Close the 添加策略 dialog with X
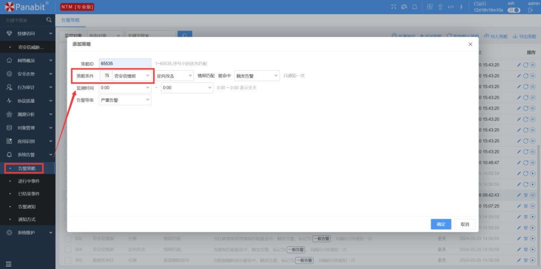The image size is (541, 269). [x=470, y=44]
